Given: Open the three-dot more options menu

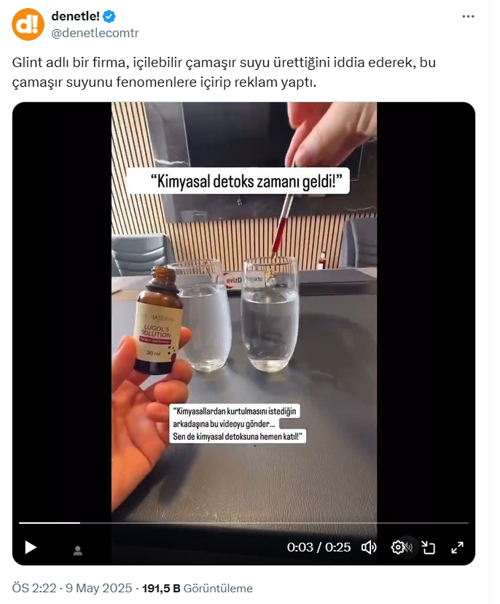Looking at the screenshot, I should [x=468, y=17].
